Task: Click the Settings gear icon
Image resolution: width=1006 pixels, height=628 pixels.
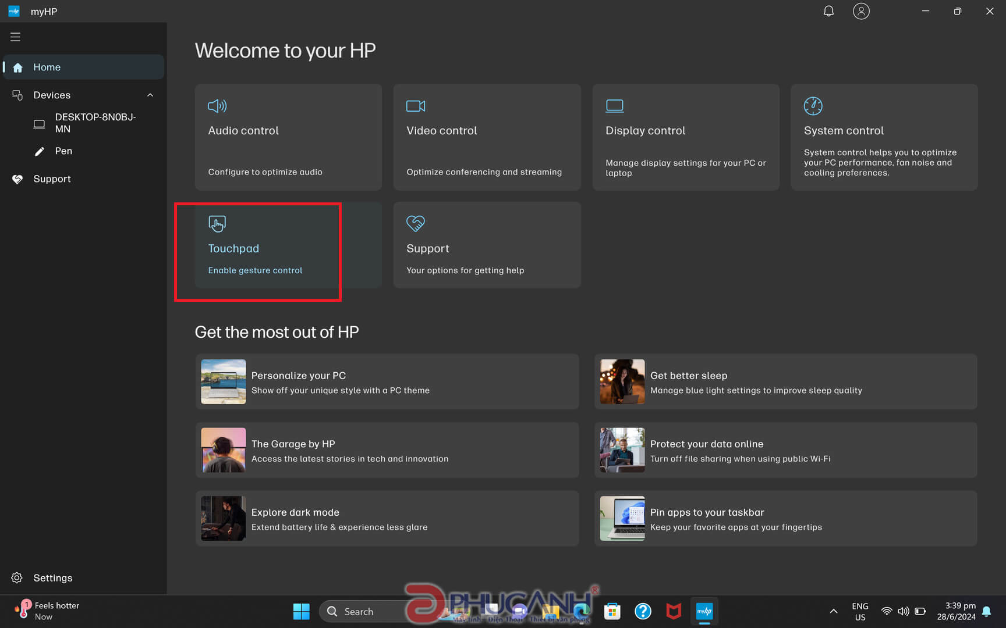Action: [x=17, y=577]
